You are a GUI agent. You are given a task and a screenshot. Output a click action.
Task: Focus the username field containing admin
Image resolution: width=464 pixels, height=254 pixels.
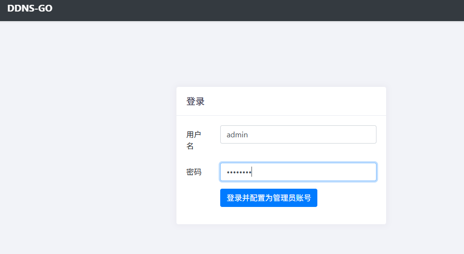click(x=298, y=134)
